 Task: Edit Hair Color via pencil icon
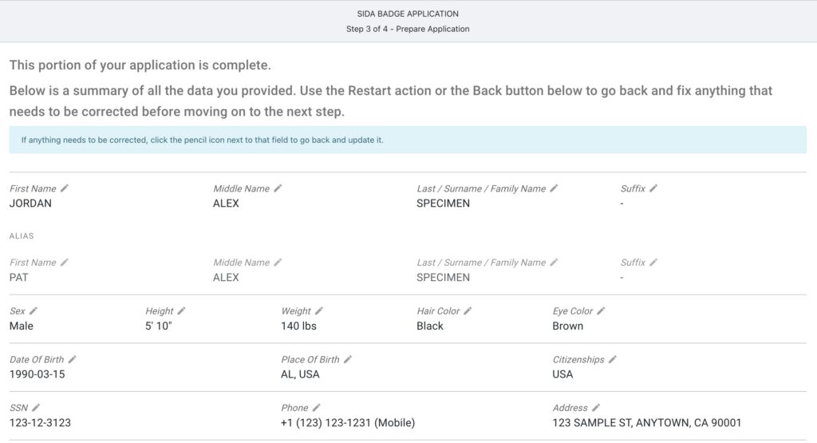coord(468,310)
